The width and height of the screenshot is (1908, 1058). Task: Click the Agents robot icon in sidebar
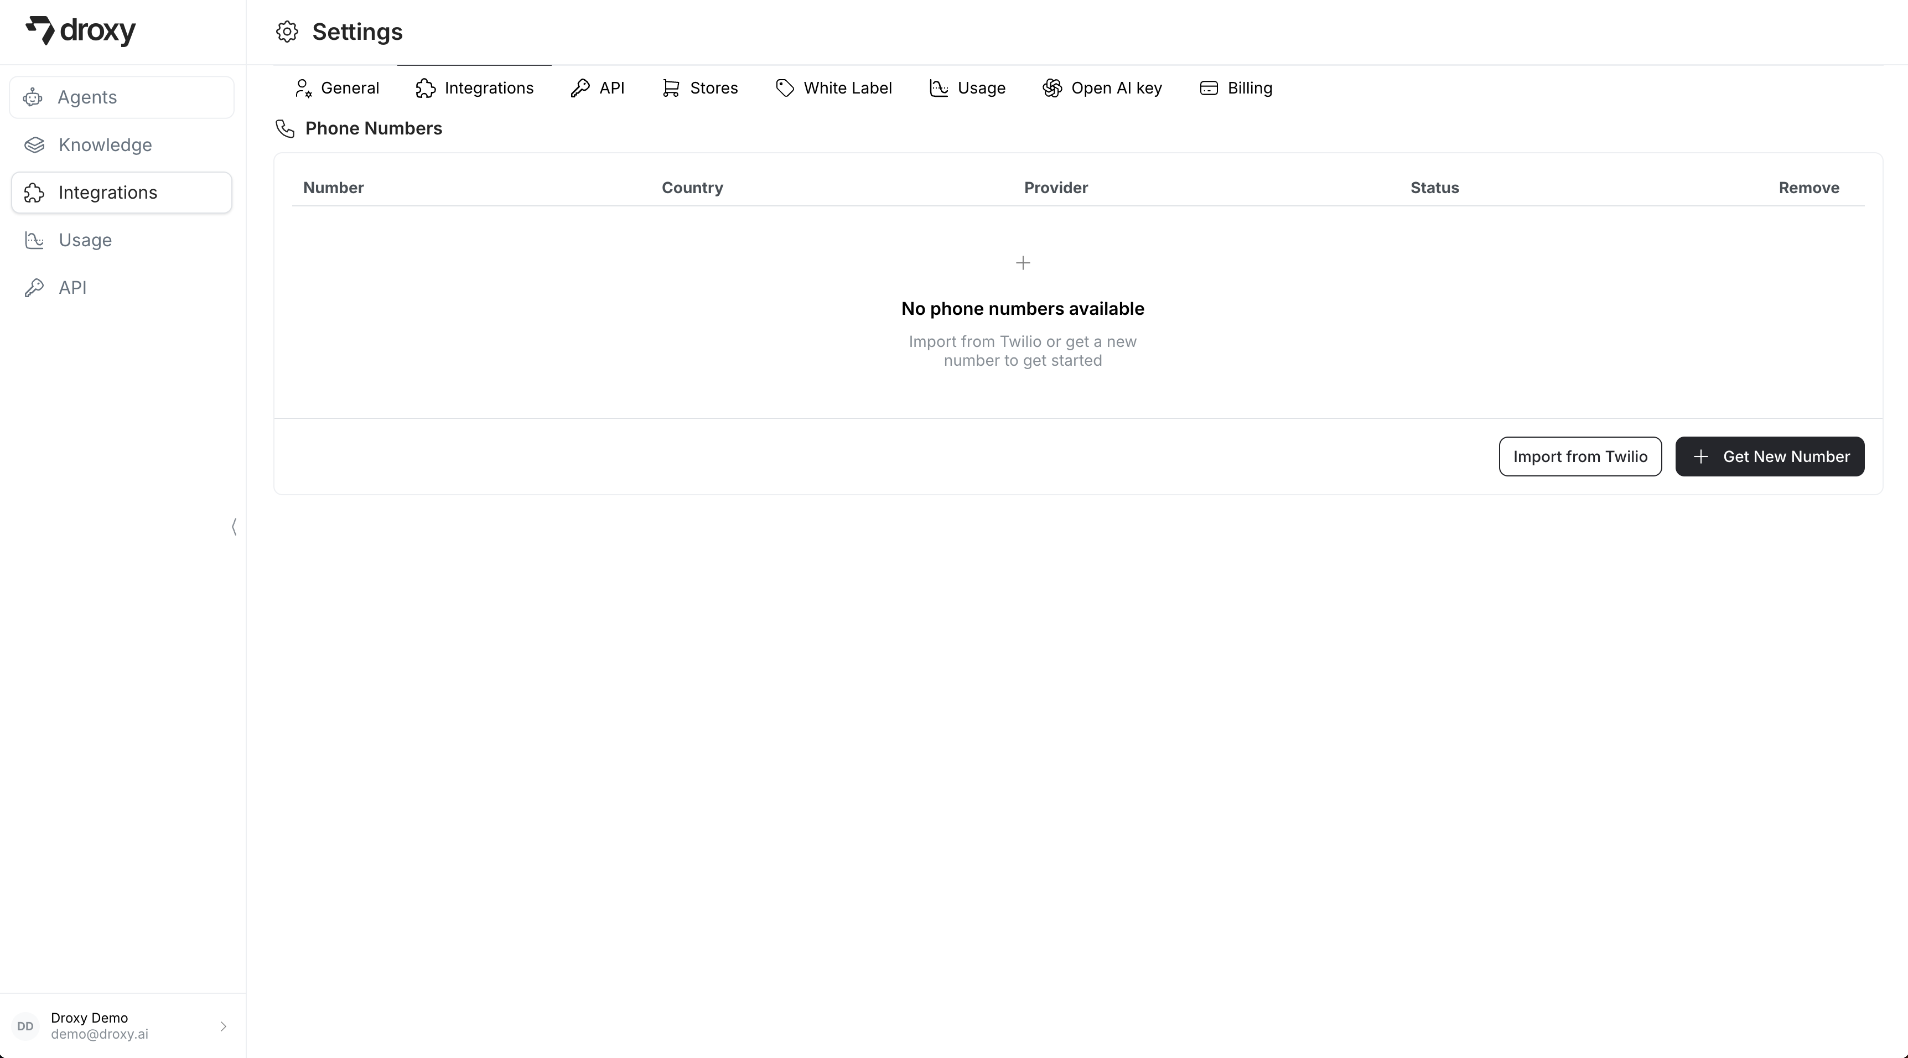(33, 98)
